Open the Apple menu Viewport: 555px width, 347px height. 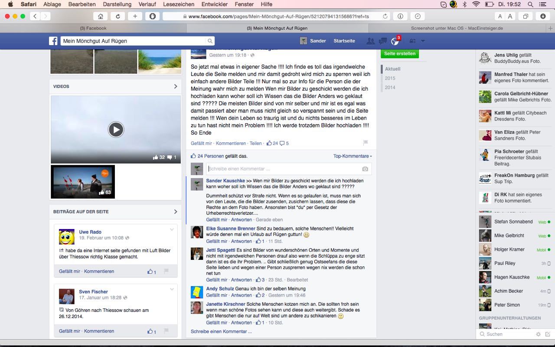(x=10, y=4)
